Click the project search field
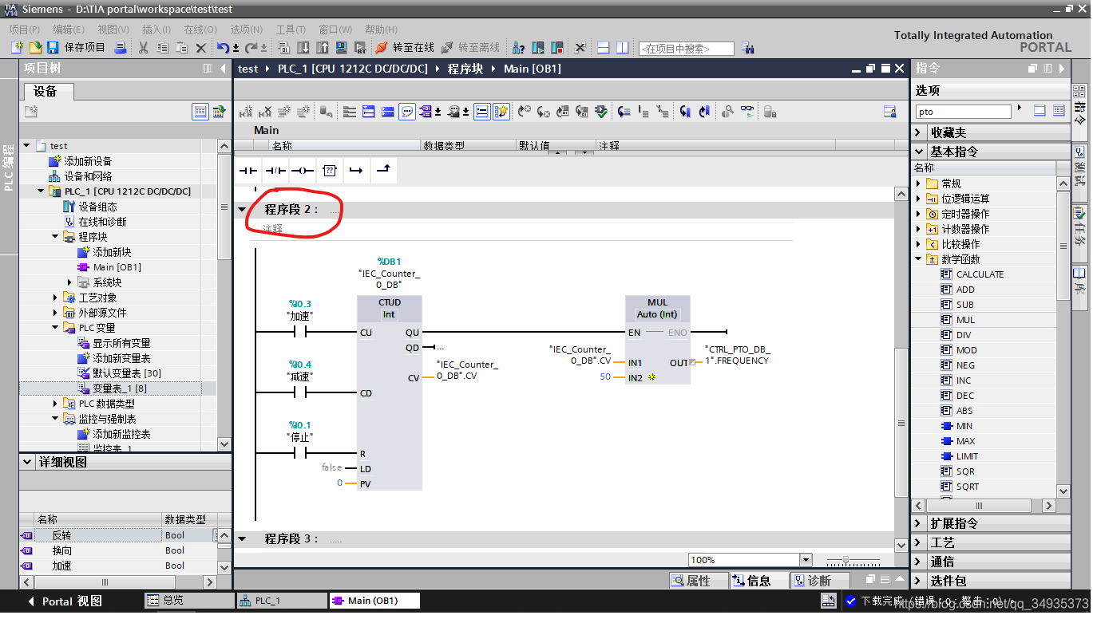The width and height of the screenshot is (1097, 619). pyautogui.click(x=686, y=49)
